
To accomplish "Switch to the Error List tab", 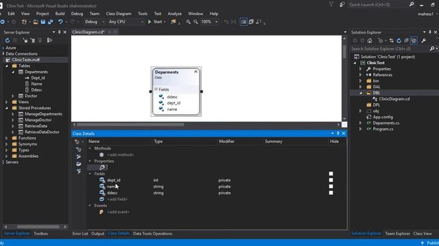I will [x=80, y=234].
